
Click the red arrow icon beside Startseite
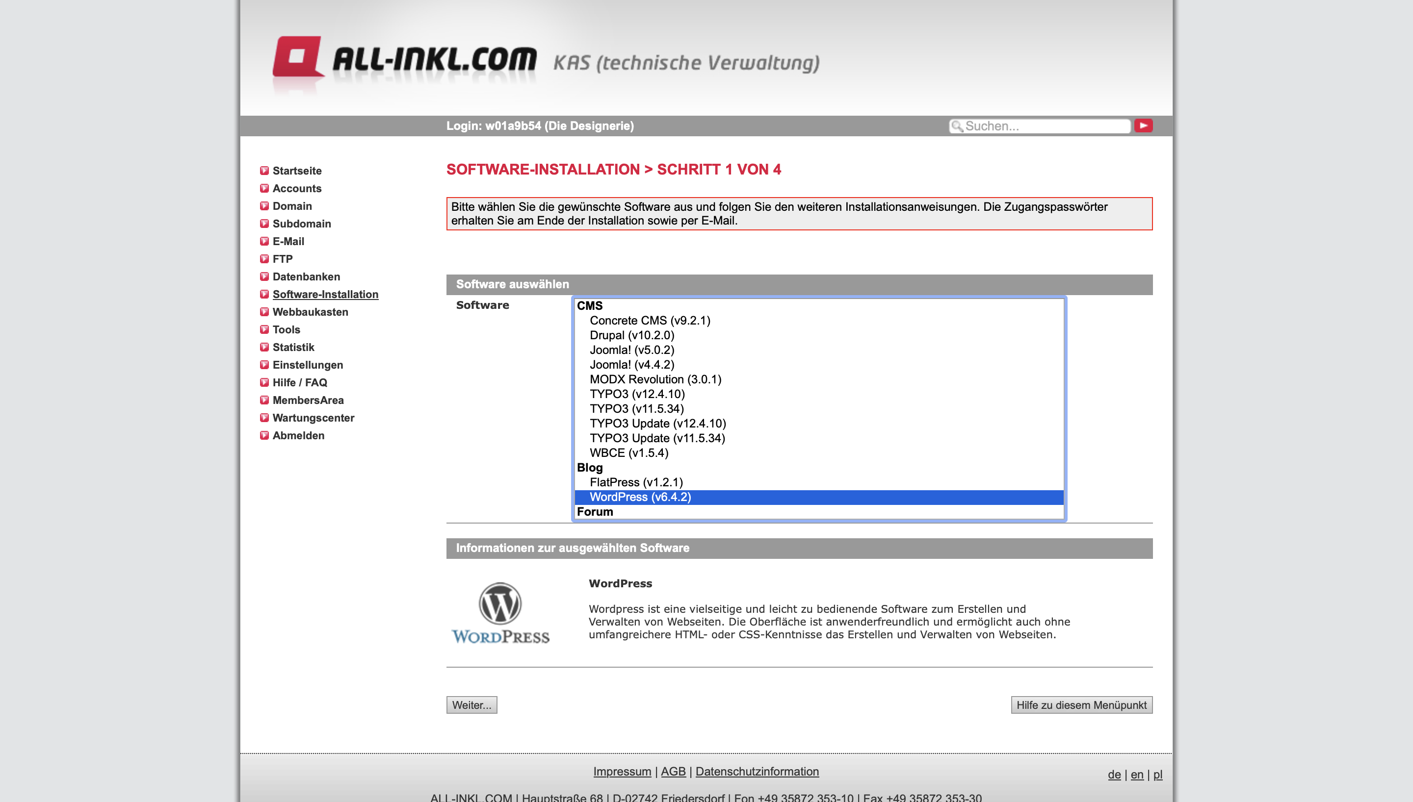click(x=264, y=171)
